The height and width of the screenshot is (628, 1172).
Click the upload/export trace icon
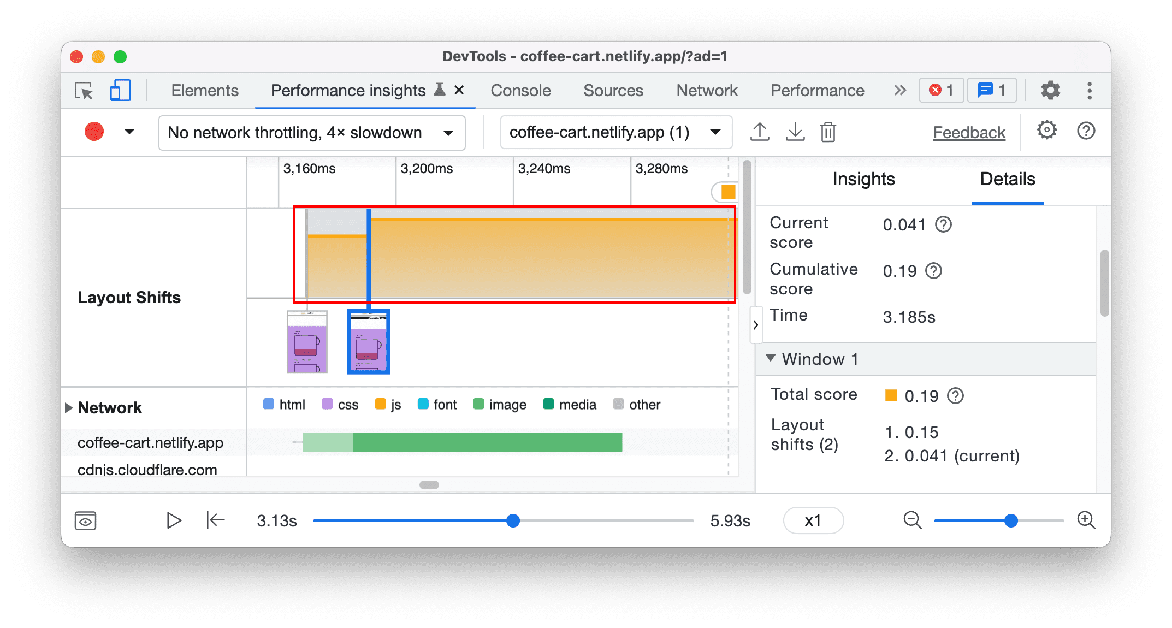pos(757,132)
